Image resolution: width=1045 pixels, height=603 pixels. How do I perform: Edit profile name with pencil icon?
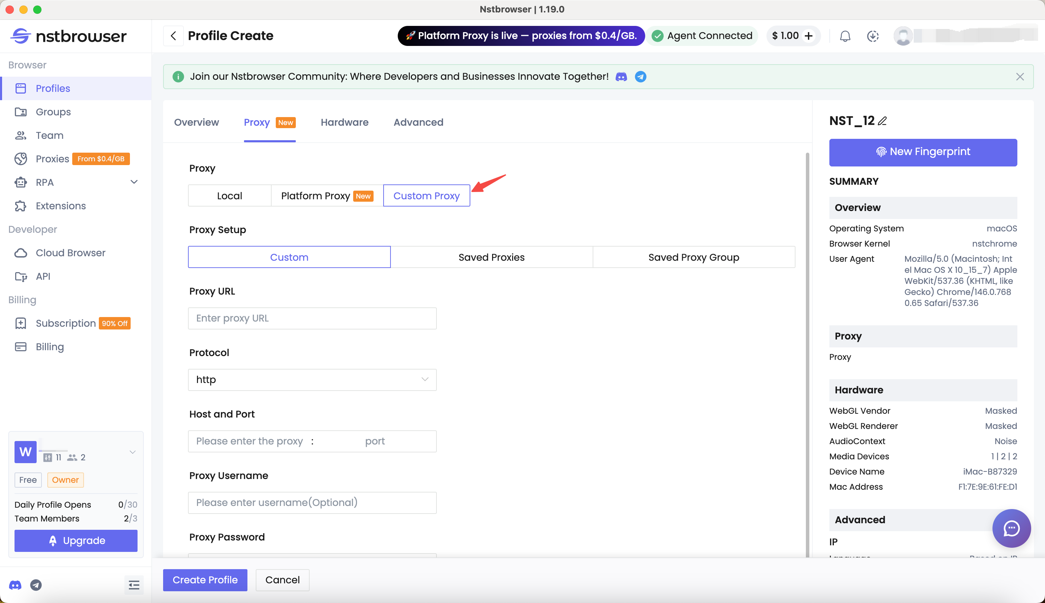pos(883,121)
